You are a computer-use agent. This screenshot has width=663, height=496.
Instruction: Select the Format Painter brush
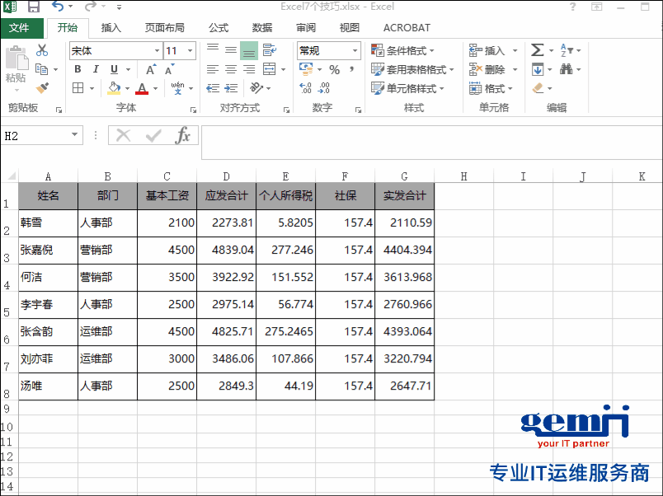click(x=42, y=87)
